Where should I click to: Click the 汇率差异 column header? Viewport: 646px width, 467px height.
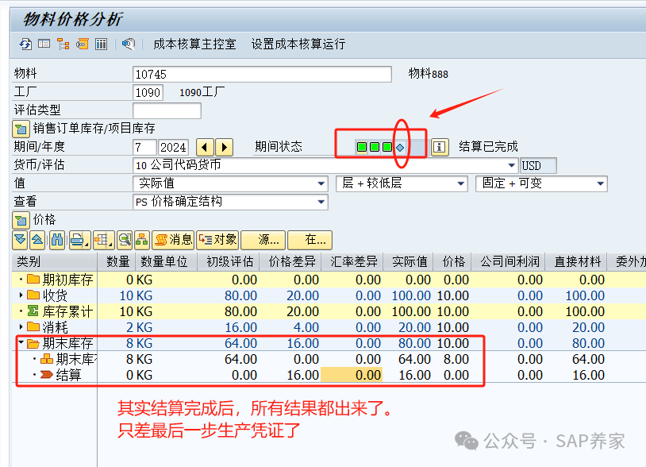[x=352, y=262]
